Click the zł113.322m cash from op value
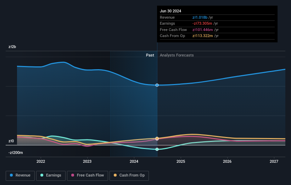 click(x=203, y=36)
